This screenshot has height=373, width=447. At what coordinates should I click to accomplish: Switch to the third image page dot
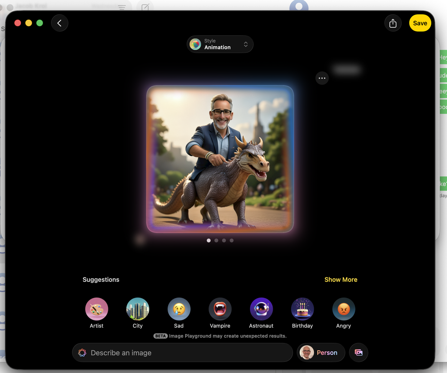(x=224, y=240)
